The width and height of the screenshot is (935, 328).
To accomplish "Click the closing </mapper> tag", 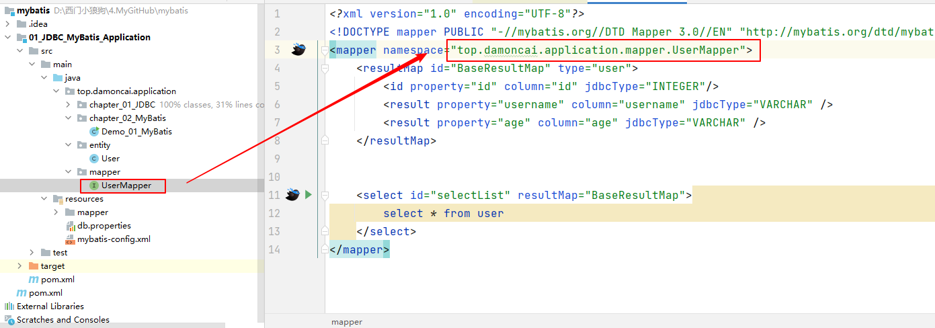I will [x=360, y=249].
